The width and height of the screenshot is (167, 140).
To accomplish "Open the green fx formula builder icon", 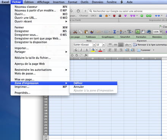I will [x=137, y=32].
